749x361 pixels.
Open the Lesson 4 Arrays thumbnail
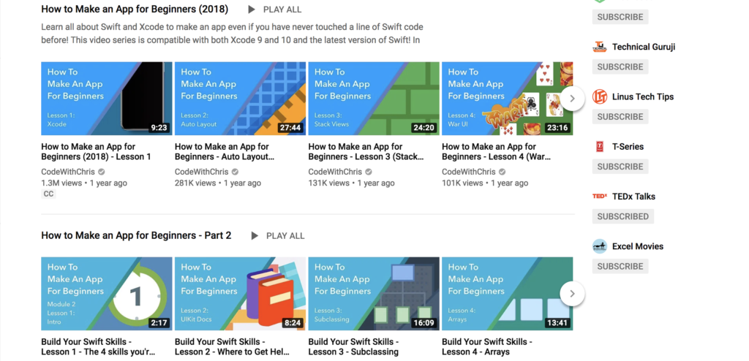[508, 294]
